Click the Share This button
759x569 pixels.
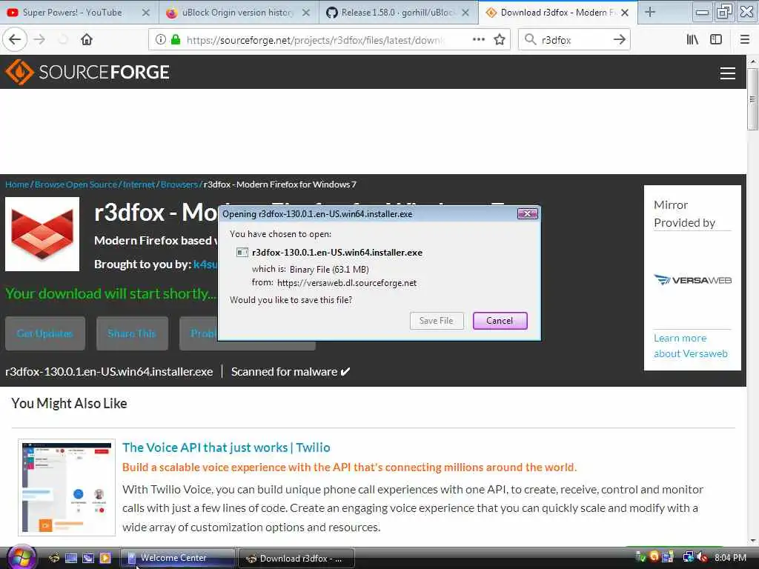click(132, 333)
